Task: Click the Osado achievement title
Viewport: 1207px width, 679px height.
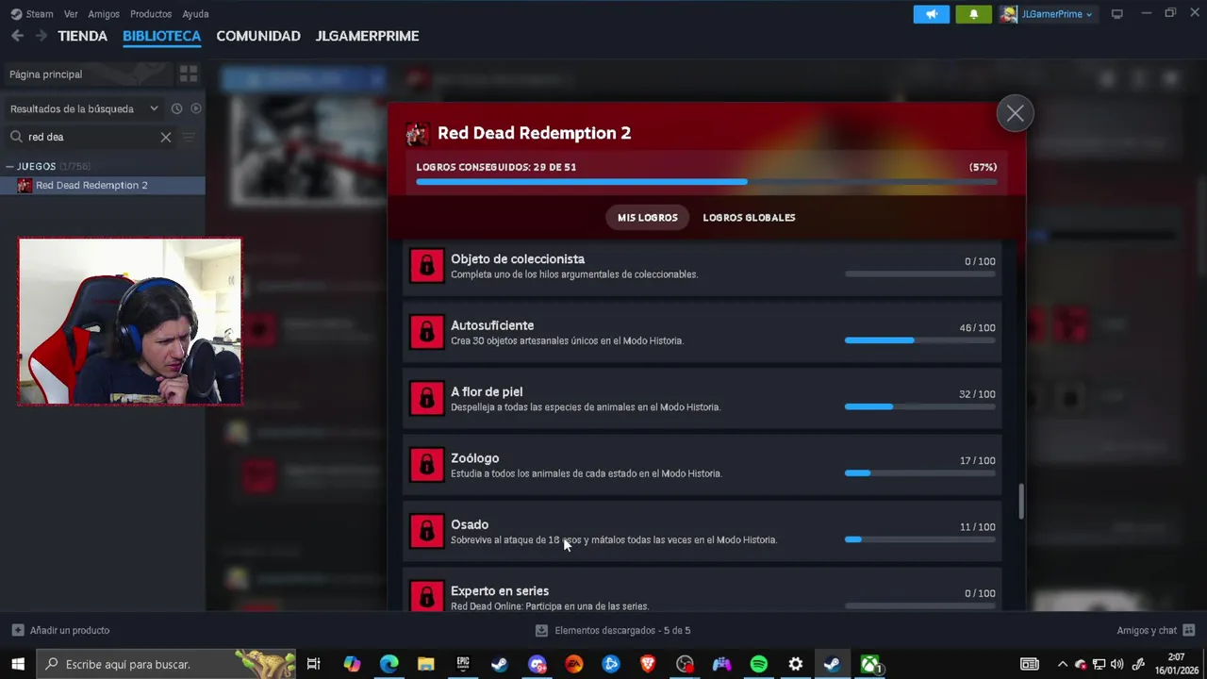Action: 470,524
